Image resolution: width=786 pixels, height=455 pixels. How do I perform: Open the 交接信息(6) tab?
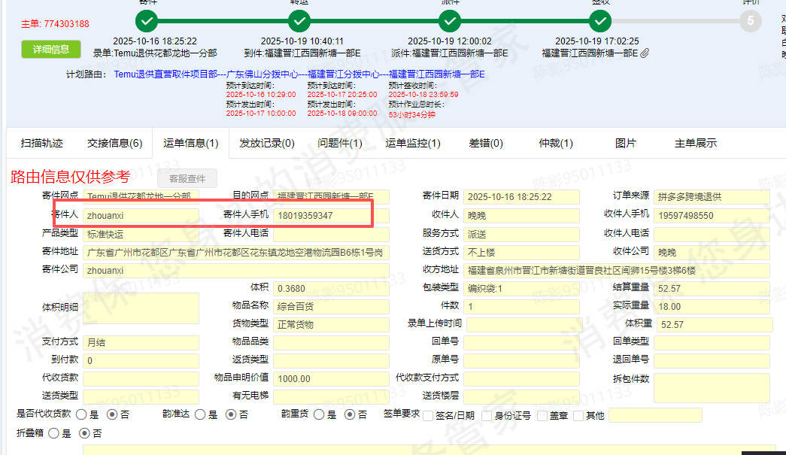pyautogui.click(x=114, y=143)
